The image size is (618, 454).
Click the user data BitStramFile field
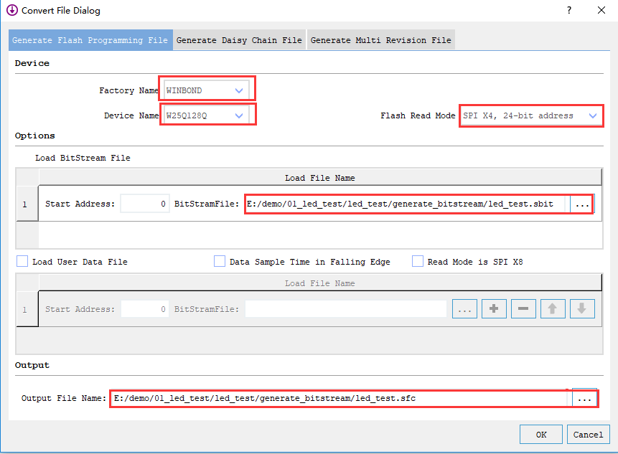pyautogui.click(x=346, y=309)
